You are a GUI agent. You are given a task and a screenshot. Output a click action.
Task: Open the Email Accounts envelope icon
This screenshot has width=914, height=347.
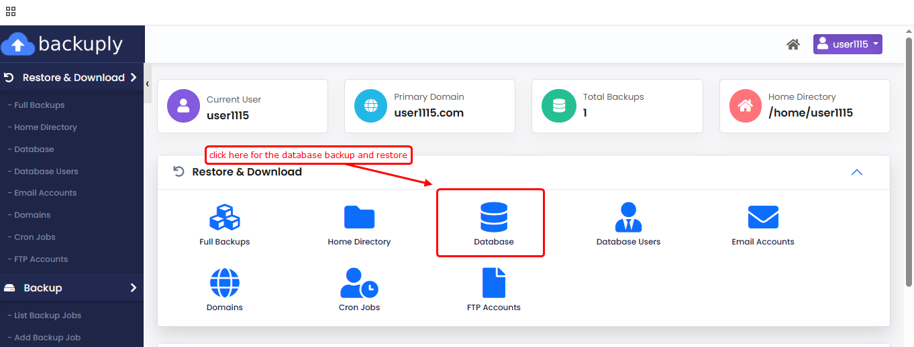[762, 218]
